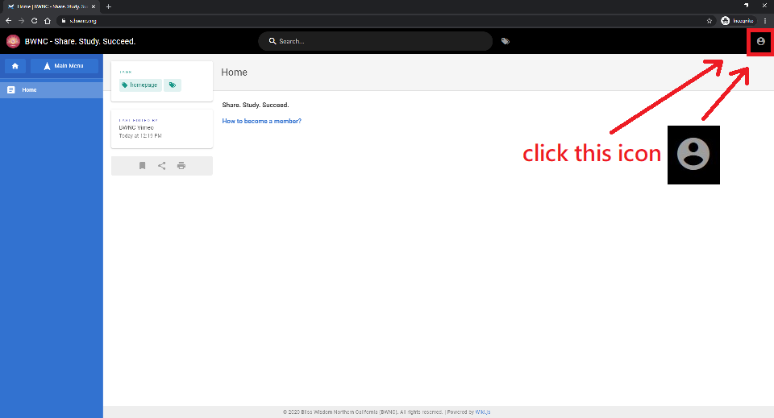This screenshot has width=774, height=418.
Task: Switch to the Home browser tab
Action: point(50,6)
